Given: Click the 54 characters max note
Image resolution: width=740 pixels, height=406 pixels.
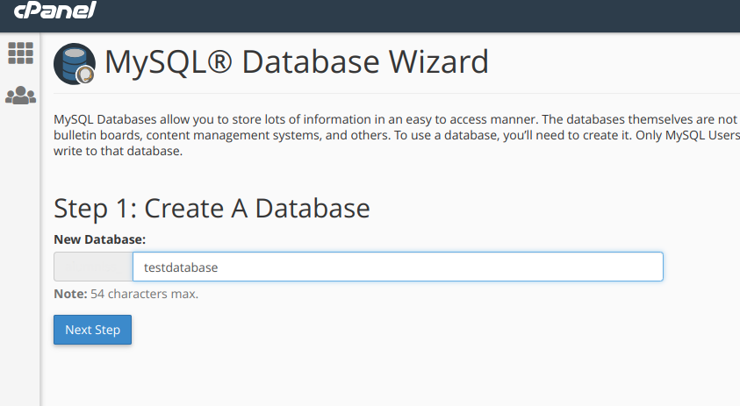Looking at the screenshot, I should (x=126, y=294).
